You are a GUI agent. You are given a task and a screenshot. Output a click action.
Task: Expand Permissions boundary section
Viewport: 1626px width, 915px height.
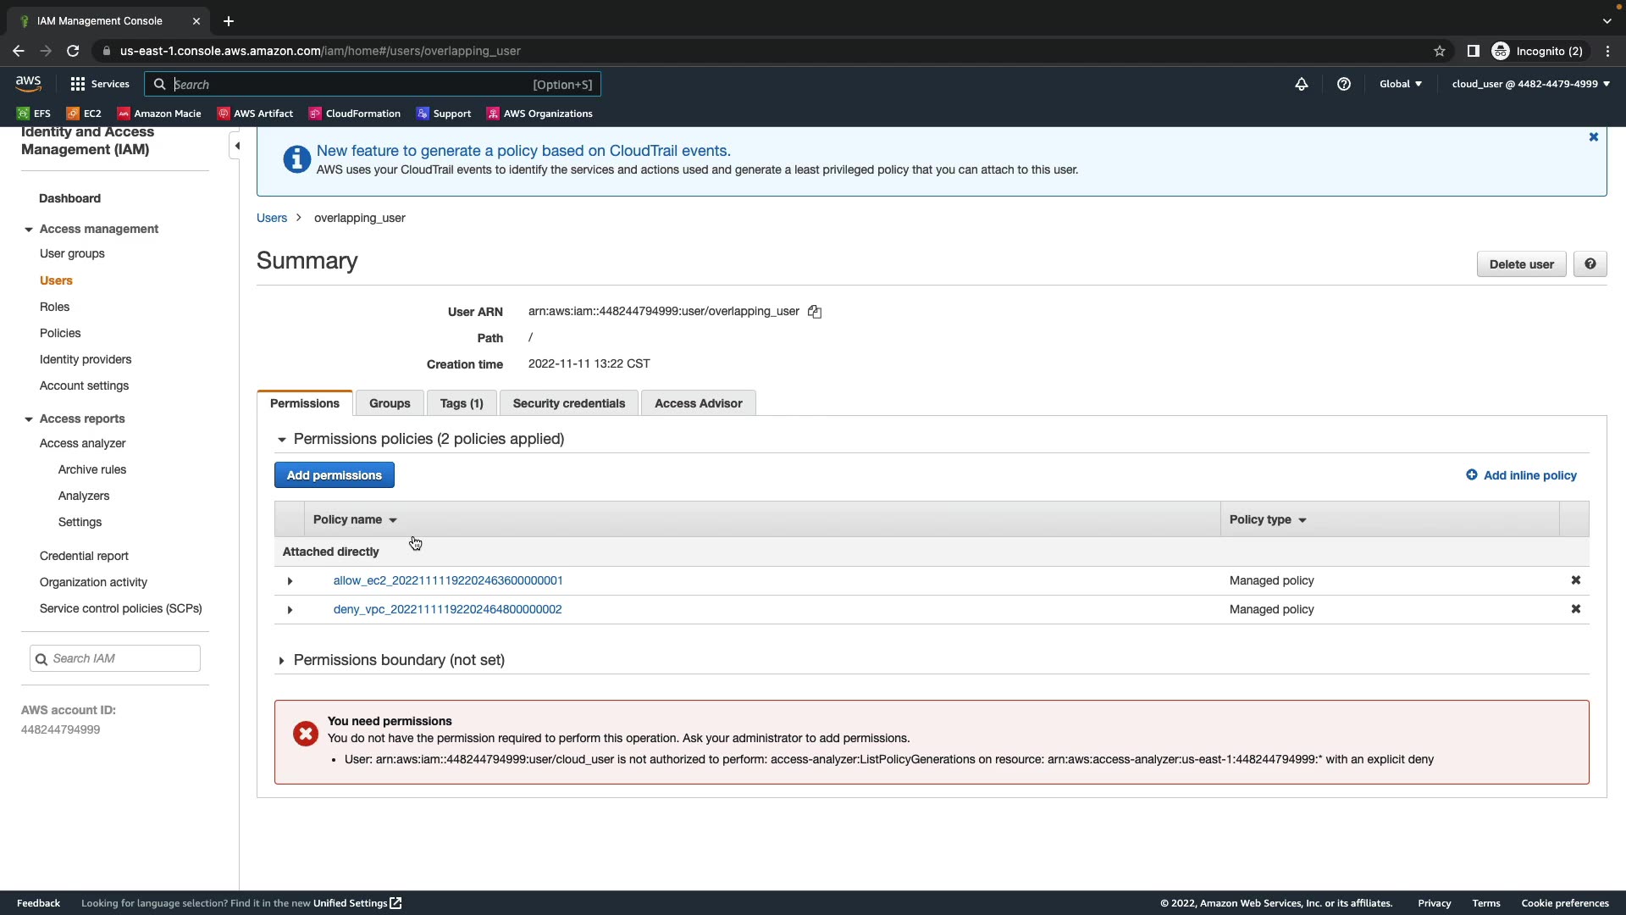click(x=282, y=661)
